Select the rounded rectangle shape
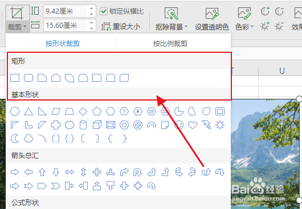 [x=28, y=78]
